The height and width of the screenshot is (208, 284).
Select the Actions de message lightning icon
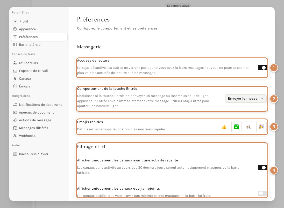click(x=15, y=120)
